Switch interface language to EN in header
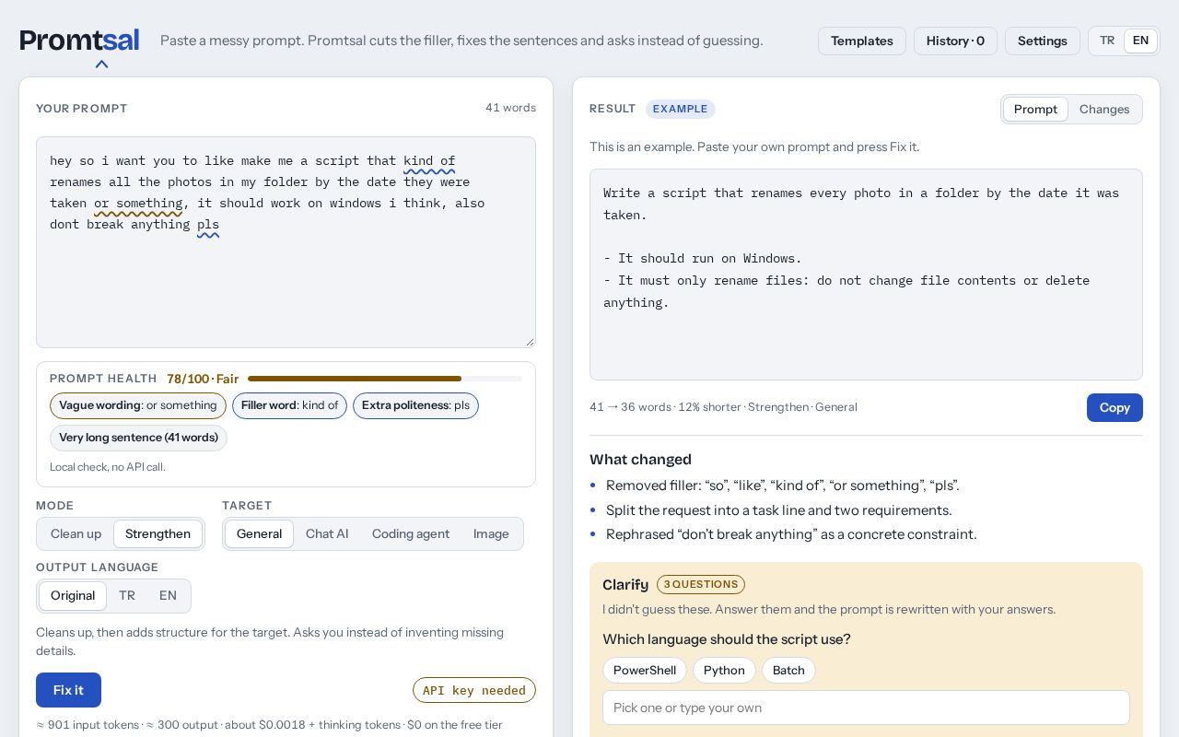The width and height of the screenshot is (1179, 737). pos(1140,41)
